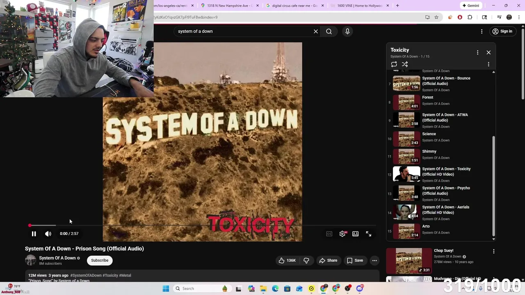This screenshot has height=295, width=525.
Task: Switch to 1600 VINE Home to Hollywood tab
Action: (x=359, y=5)
